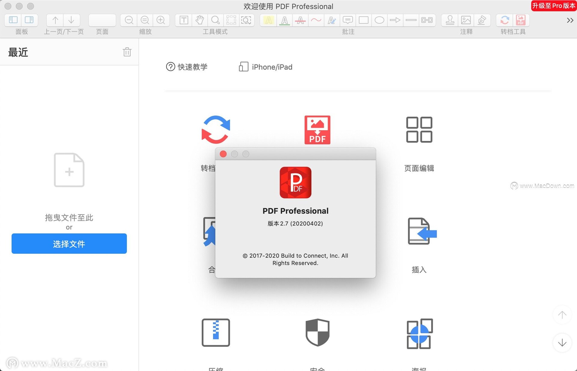Pick the yellow highlight annotation
The height and width of the screenshot is (371, 577).
click(x=268, y=20)
